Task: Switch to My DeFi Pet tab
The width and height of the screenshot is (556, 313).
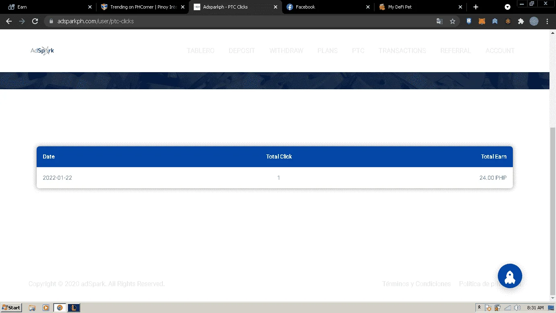Action: click(421, 7)
